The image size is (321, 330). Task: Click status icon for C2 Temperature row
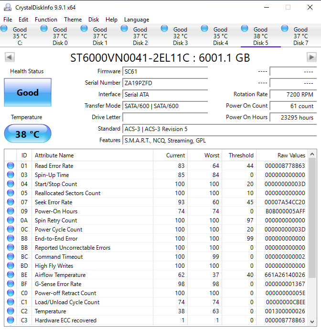[x=11, y=311]
